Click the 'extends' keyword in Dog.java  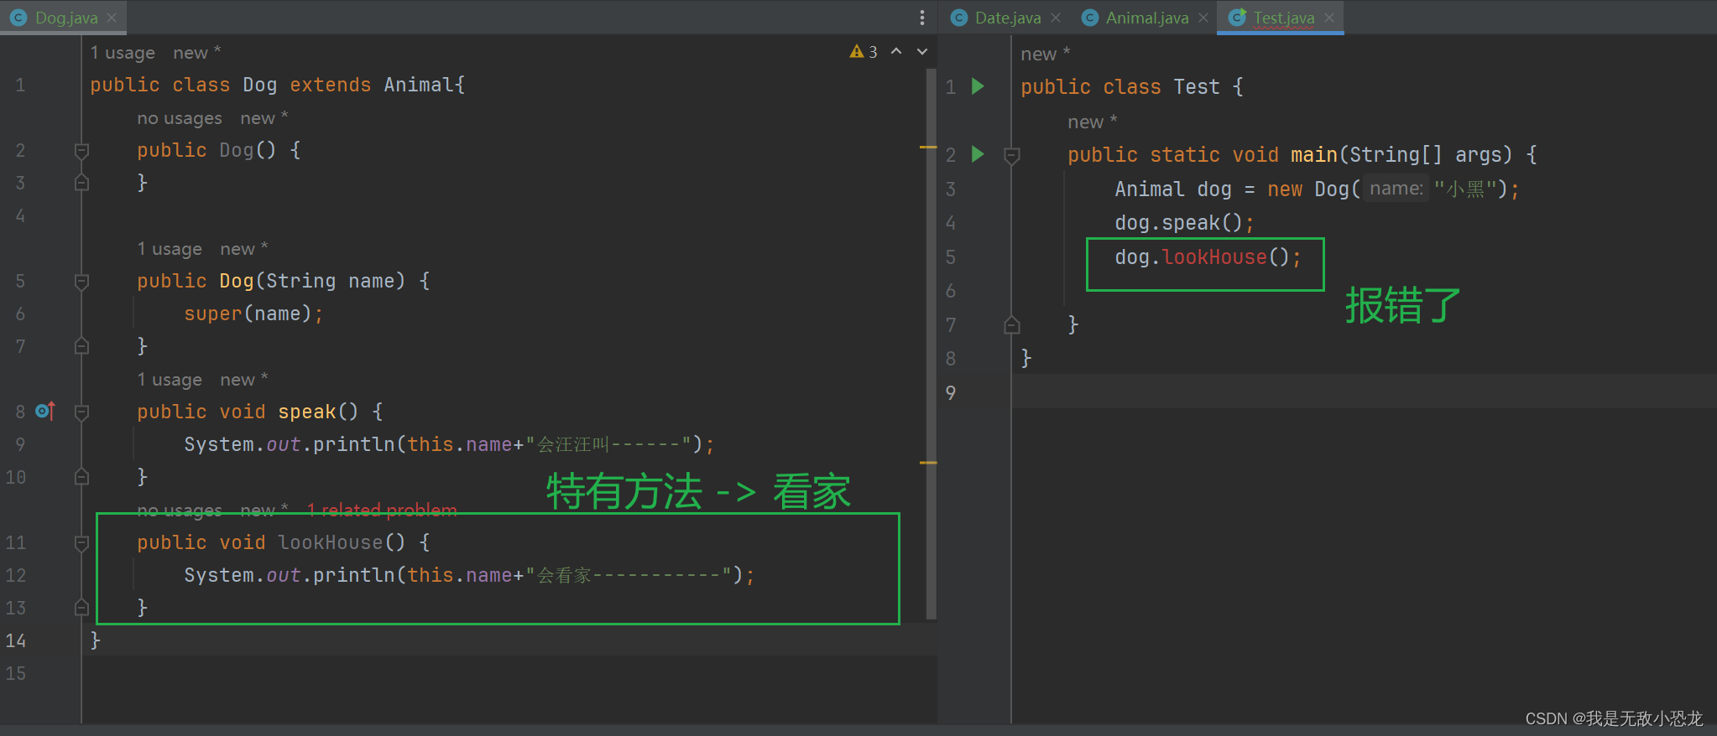[330, 85]
